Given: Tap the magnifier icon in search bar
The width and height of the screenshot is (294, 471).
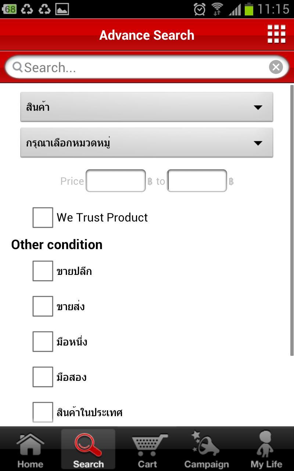Looking at the screenshot, I should pyautogui.click(x=17, y=67).
